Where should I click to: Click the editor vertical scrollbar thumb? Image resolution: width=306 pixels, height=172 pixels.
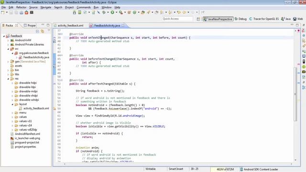point(295,94)
